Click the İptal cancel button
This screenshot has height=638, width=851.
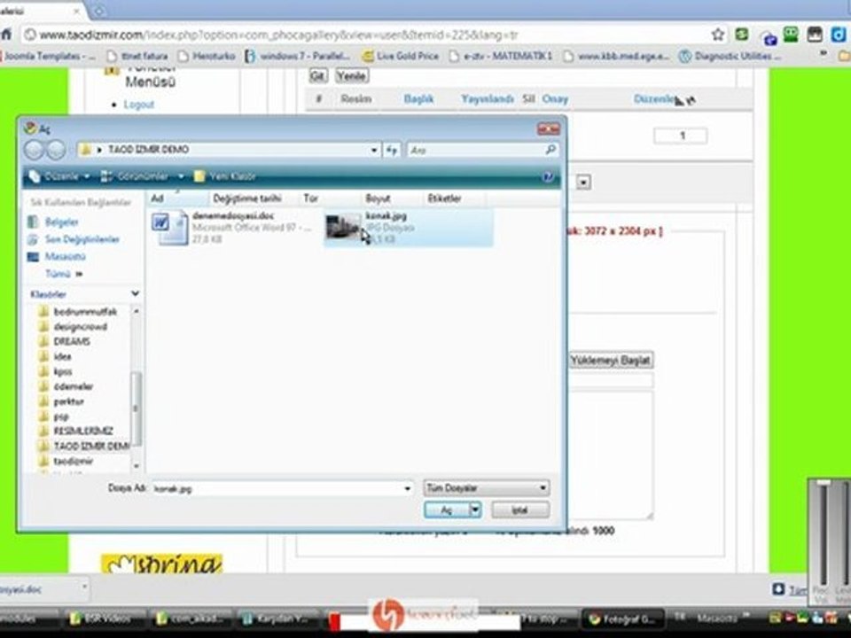(520, 510)
